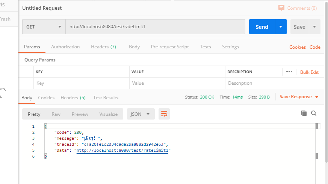Click the Query Params heading

(40, 60)
